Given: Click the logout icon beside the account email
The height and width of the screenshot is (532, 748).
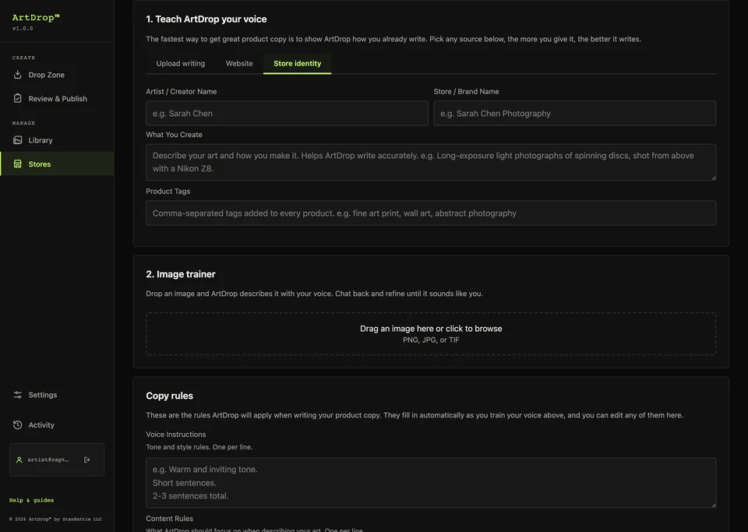Looking at the screenshot, I should 86,460.
